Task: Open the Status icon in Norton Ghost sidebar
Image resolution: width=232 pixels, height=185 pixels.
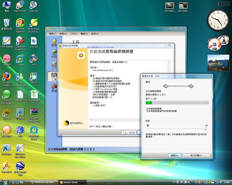Action: pyautogui.click(x=54, y=54)
